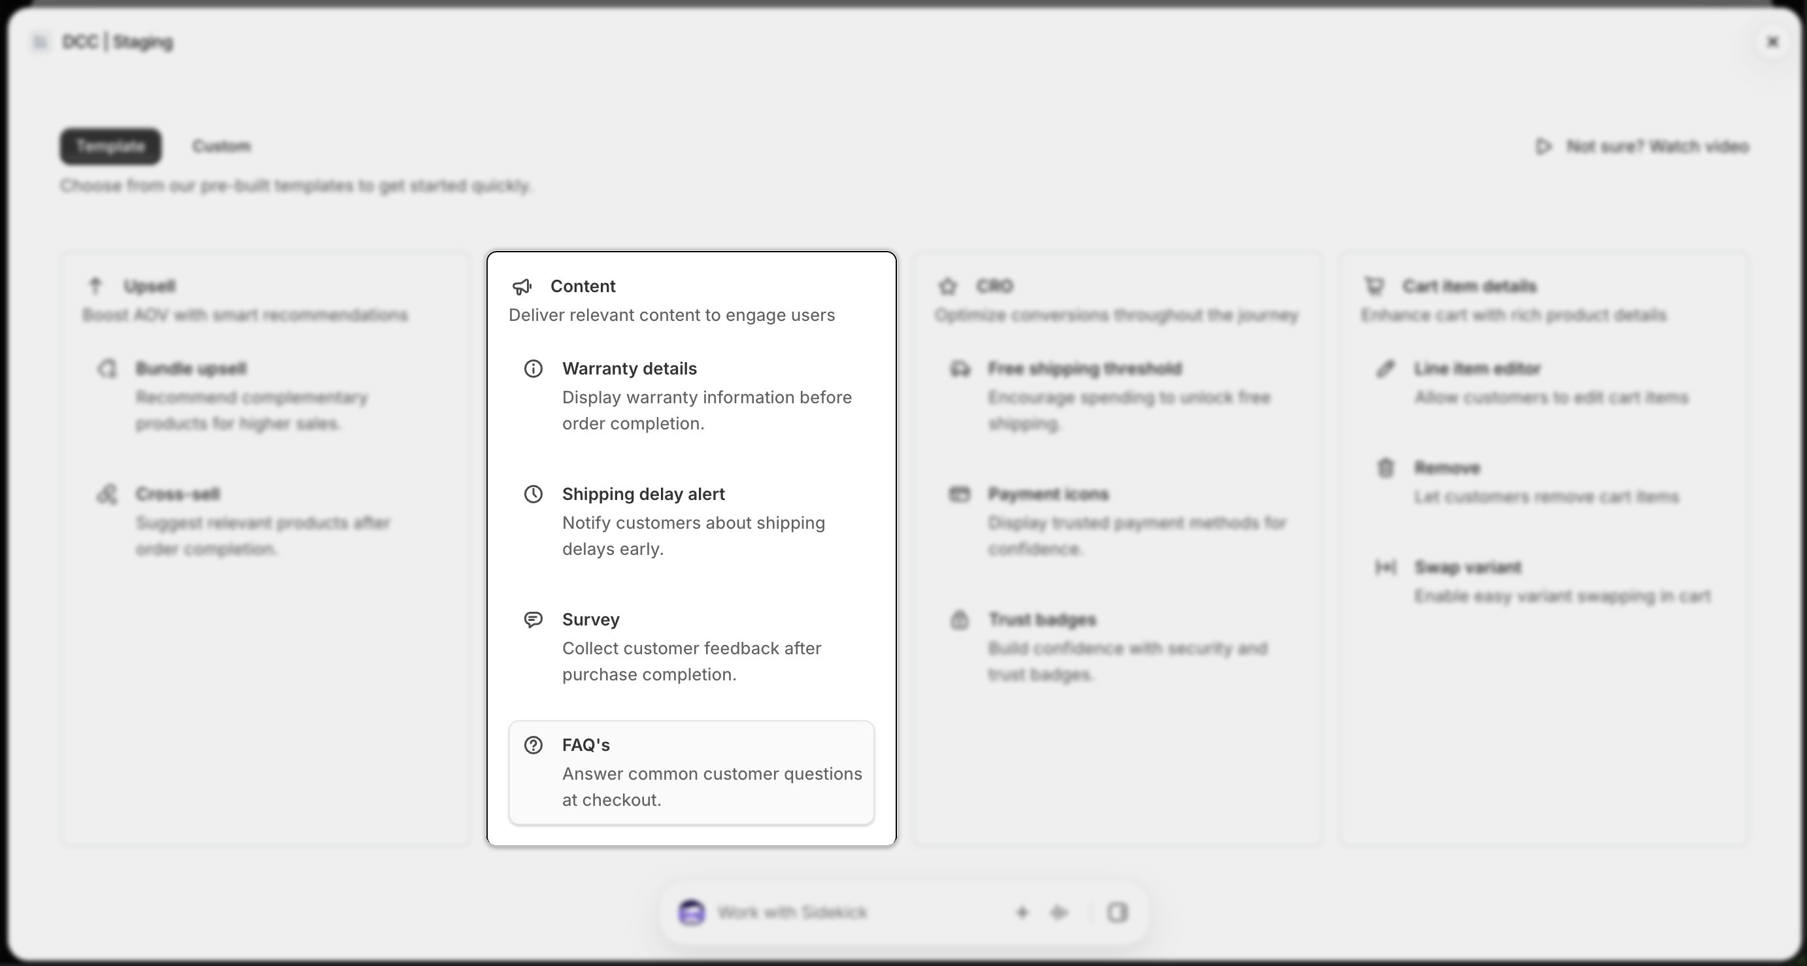Click the CRO category heading
The image size is (1807, 966).
click(994, 286)
